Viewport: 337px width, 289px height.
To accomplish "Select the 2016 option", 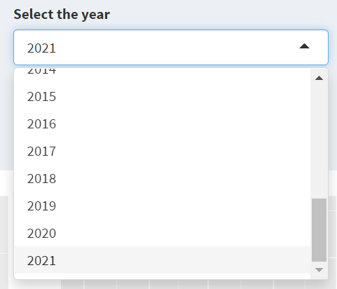I will point(163,123).
